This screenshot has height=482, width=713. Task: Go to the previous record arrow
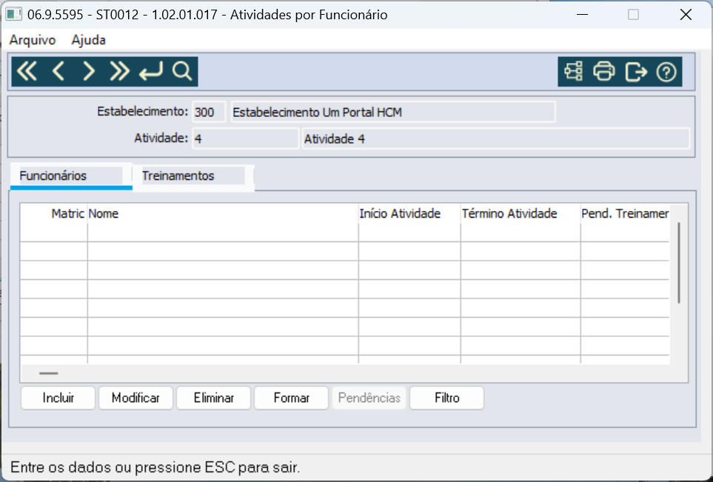pyautogui.click(x=58, y=71)
